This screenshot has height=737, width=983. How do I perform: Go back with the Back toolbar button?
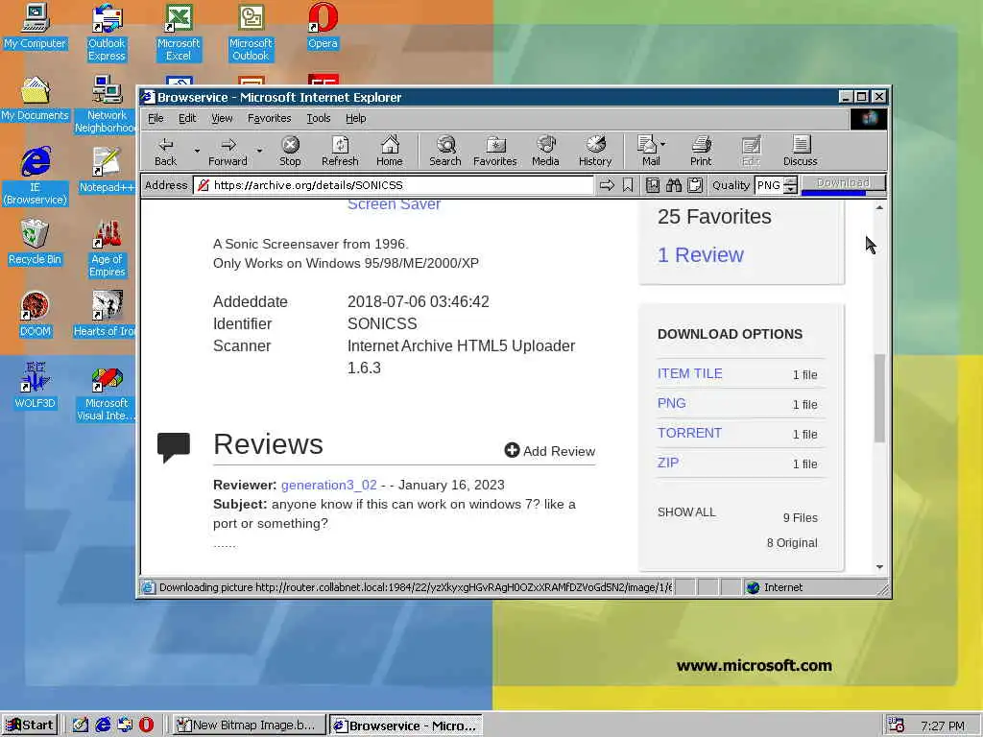coord(165,151)
